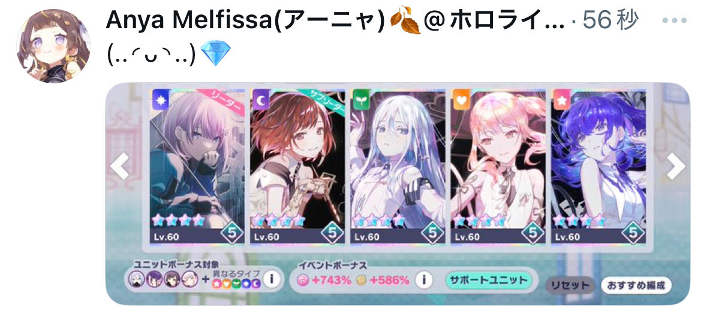Click the purple moon type icon
Image resolution: width=707 pixels, height=310 pixels.
261,100
